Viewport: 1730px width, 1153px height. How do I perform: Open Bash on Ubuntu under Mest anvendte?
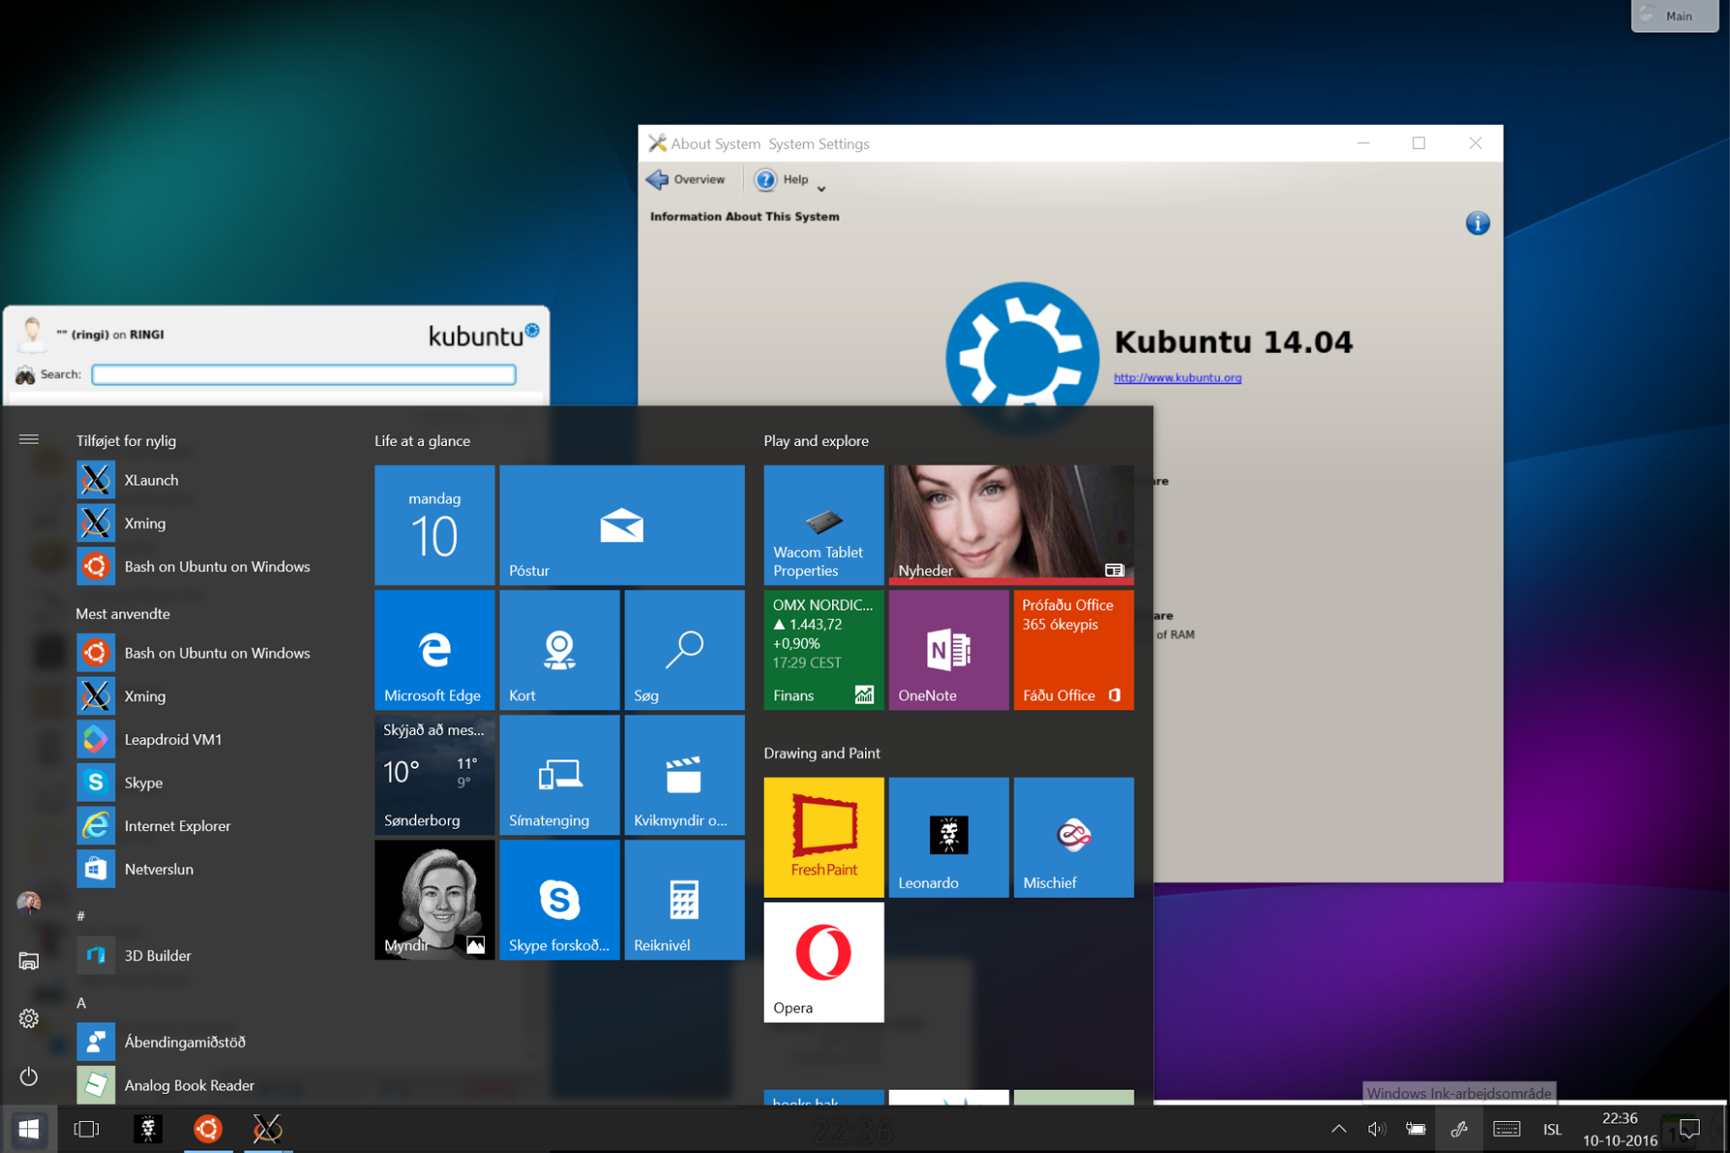(x=194, y=653)
